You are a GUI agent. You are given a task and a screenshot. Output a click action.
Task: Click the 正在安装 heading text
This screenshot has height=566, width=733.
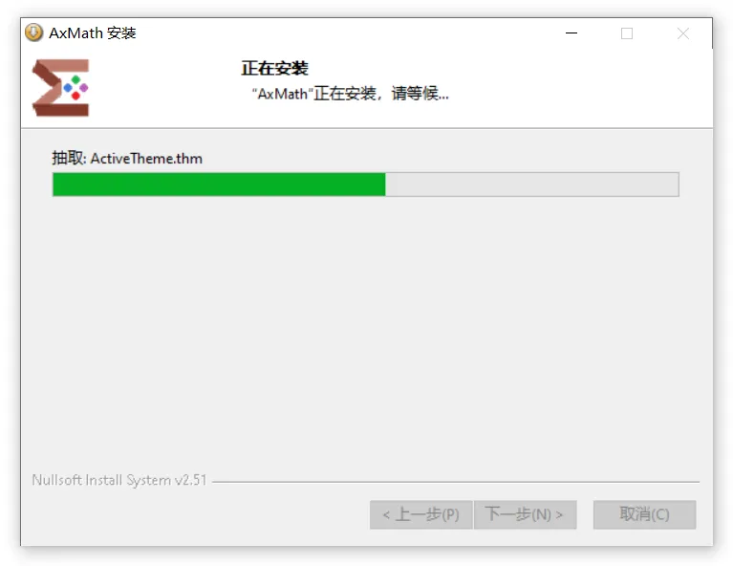(275, 68)
